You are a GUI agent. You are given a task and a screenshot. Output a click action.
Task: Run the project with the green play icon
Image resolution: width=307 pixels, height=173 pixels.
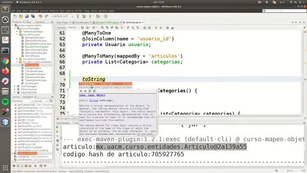pos(90,16)
